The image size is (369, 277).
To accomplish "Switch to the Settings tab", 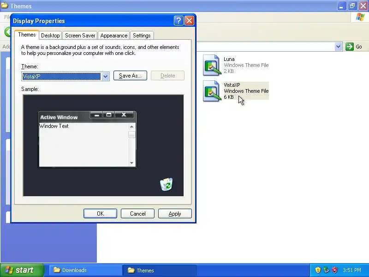I will [142, 36].
